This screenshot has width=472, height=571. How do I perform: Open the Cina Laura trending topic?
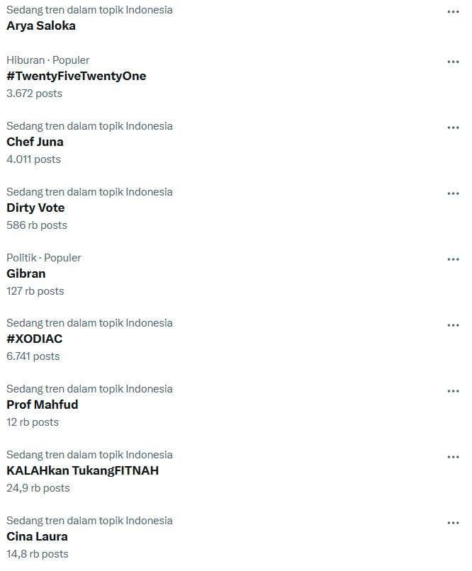[x=38, y=536]
